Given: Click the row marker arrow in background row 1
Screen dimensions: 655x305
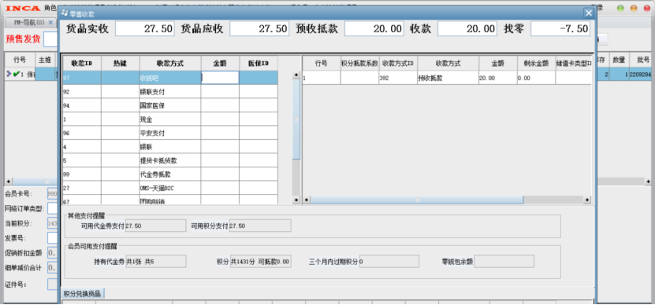Looking at the screenshot, I should [x=9, y=74].
